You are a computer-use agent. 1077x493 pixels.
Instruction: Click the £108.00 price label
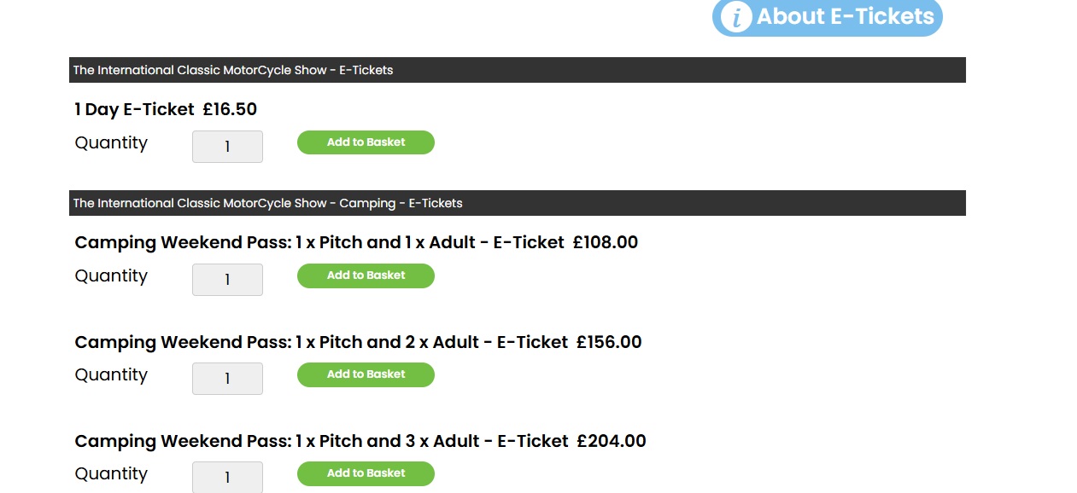pos(608,242)
